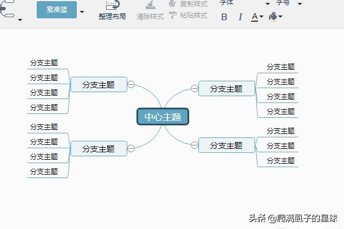Click the 整理布局 layout icon
The width and height of the screenshot is (344, 229).
click(x=112, y=5)
